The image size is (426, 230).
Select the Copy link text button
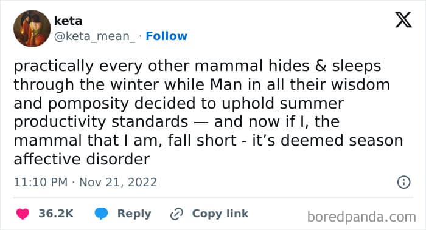(x=220, y=214)
